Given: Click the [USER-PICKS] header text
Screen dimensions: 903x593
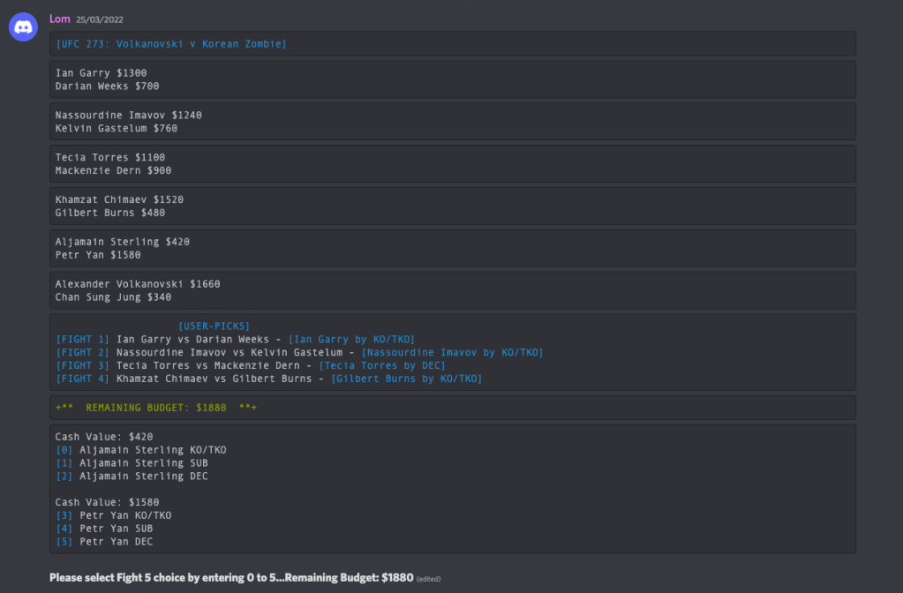Looking at the screenshot, I should tap(214, 326).
